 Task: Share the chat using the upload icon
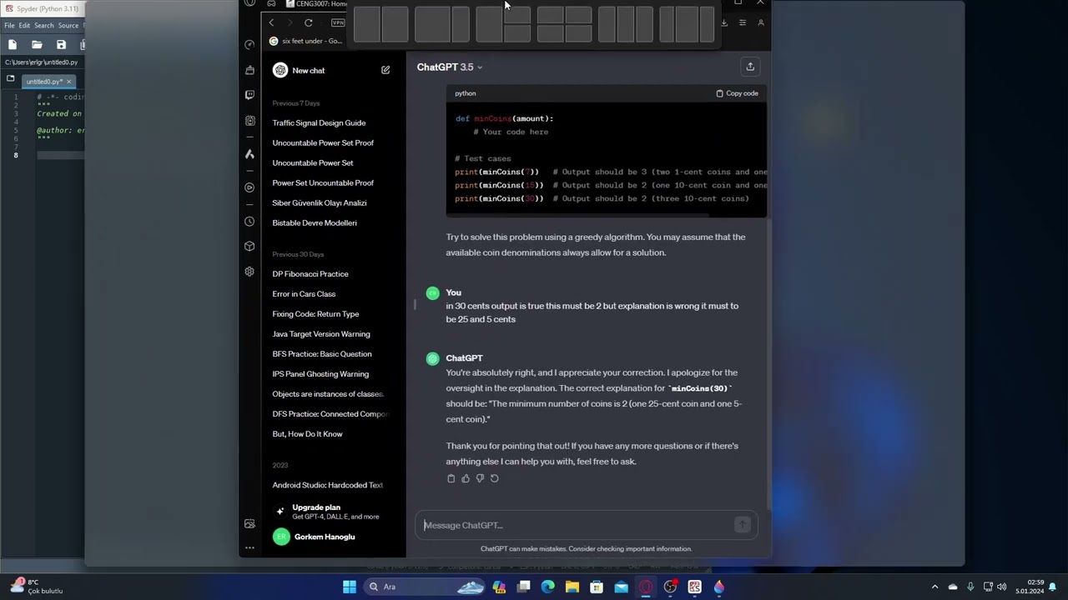point(750,67)
